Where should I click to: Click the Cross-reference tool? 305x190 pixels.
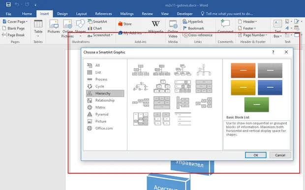[x=197, y=35]
